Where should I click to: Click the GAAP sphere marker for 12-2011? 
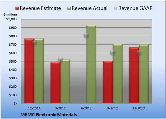click(x=34, y=43)
